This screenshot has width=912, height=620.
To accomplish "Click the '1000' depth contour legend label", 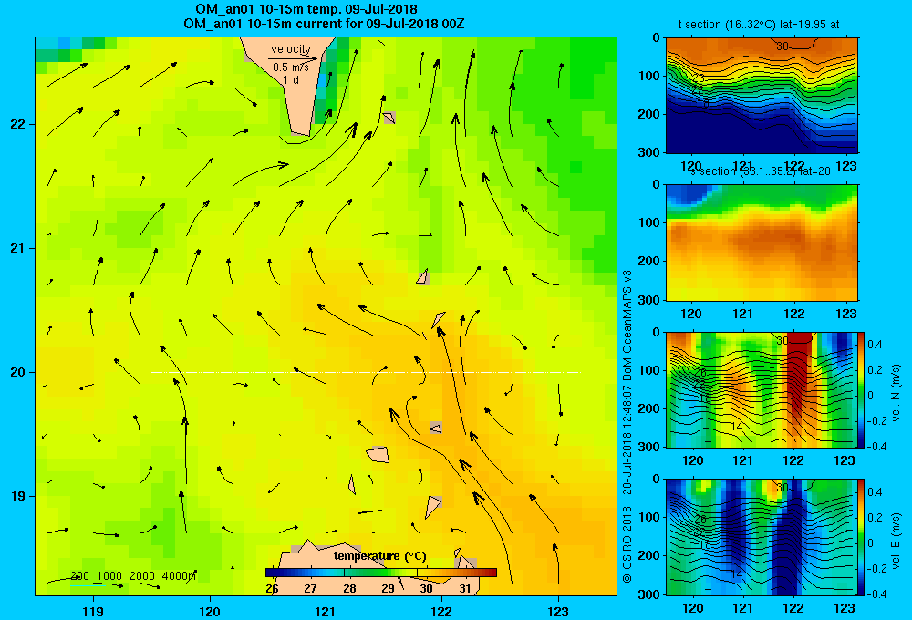I will point(109,576).
